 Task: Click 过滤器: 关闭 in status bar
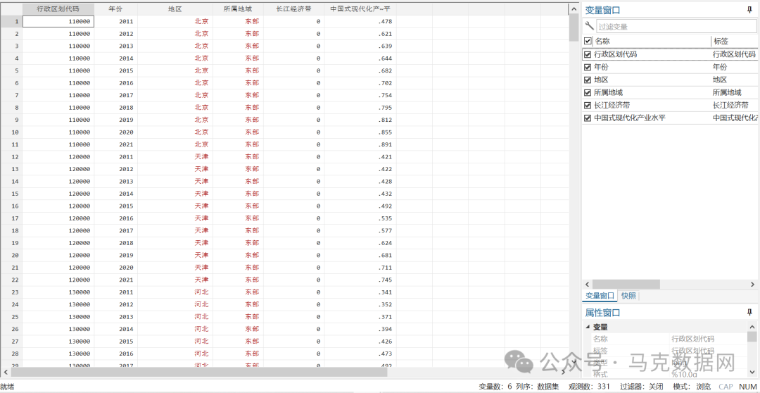coord(642,387)
